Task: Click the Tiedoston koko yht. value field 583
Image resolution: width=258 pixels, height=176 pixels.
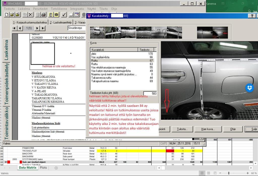Action: click(x=150, y=93)
